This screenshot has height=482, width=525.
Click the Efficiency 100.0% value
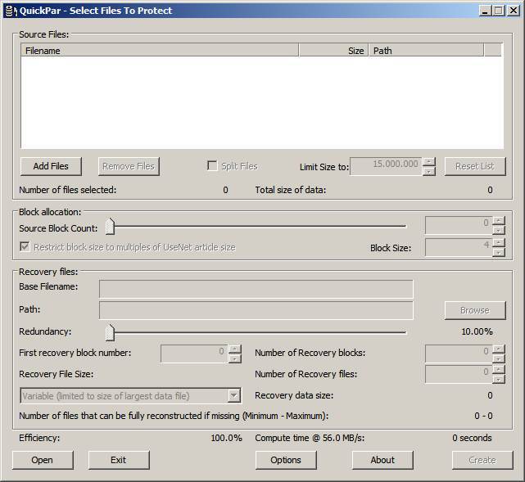coord(226,438)
